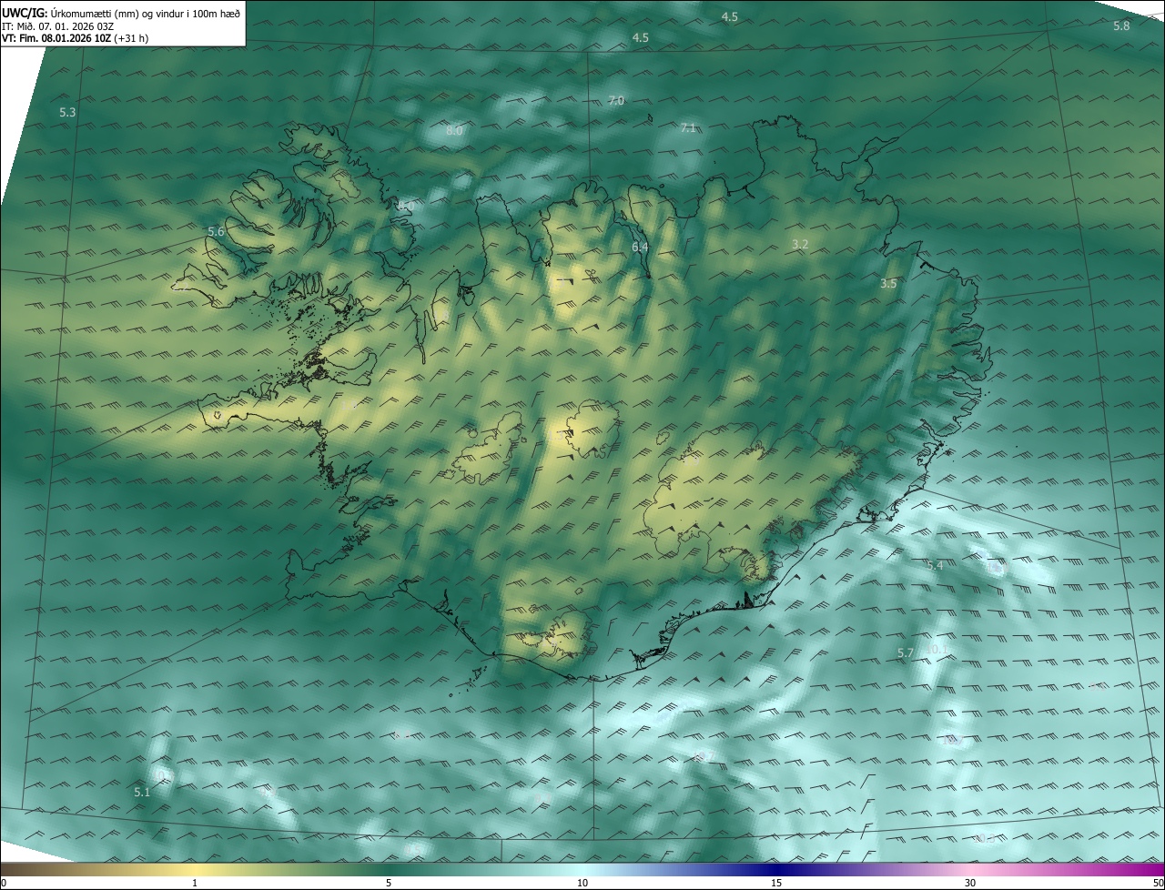Click the 5.3 value label on the map
The image size is (1165, 890).
click(x=67, y=113)
